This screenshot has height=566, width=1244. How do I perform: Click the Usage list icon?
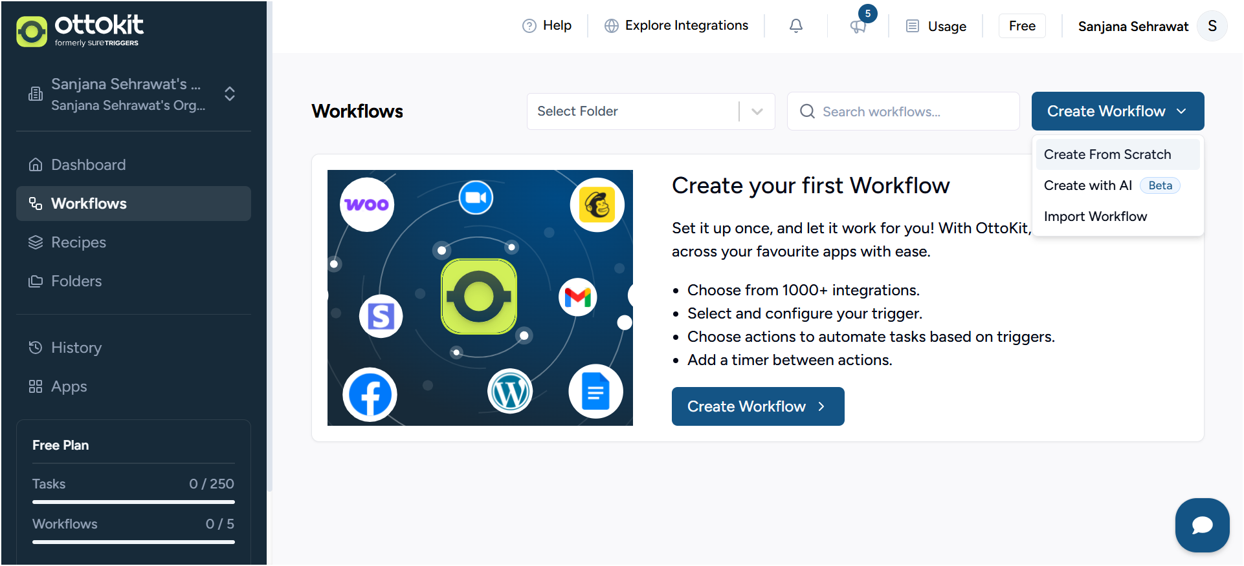click(913, 26)
